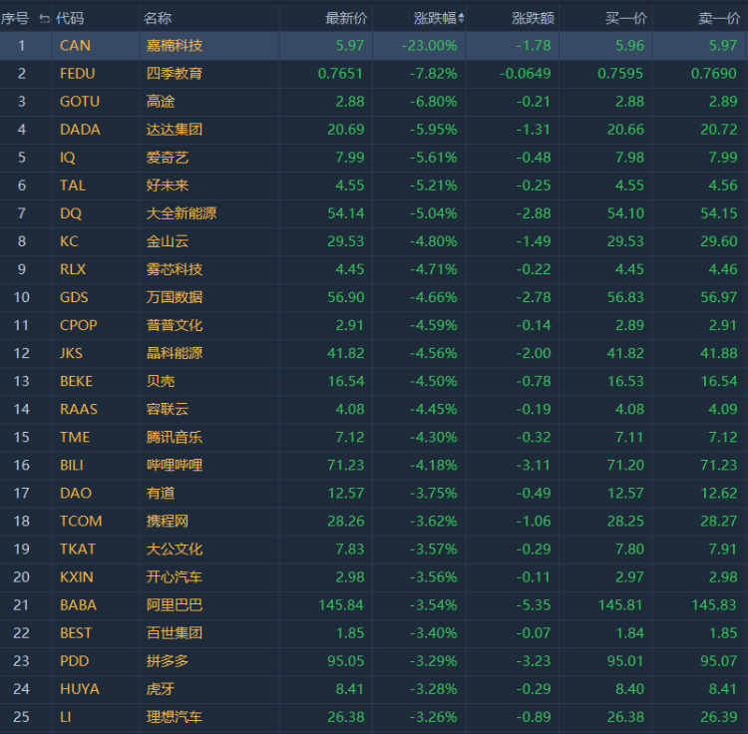This screenshot has height=734, width=748.
Task: Open 金山云 stock name
Action: (168, 241)
